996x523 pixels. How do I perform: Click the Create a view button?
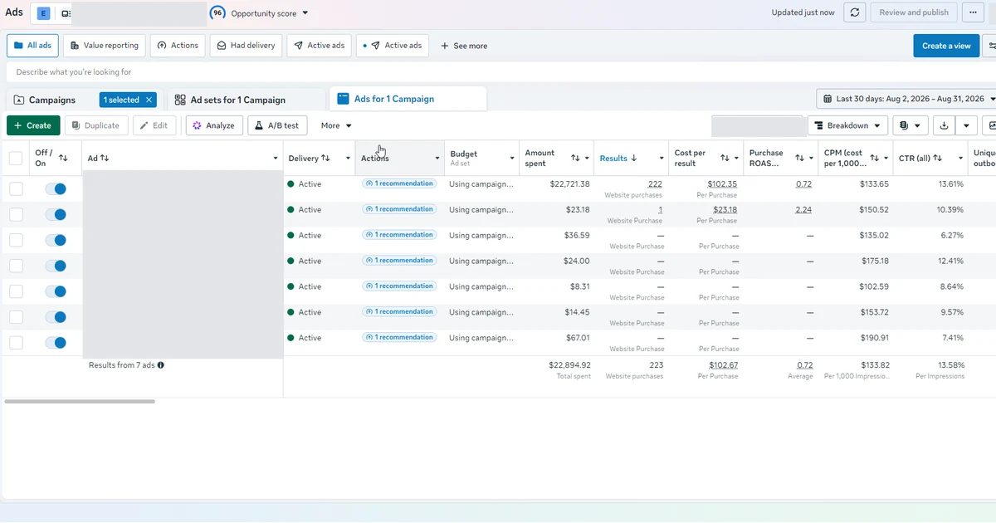(946, 46)
